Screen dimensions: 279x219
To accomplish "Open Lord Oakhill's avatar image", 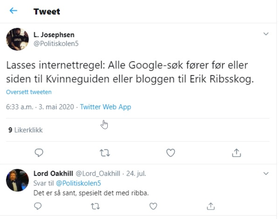I will coord(18,180).
